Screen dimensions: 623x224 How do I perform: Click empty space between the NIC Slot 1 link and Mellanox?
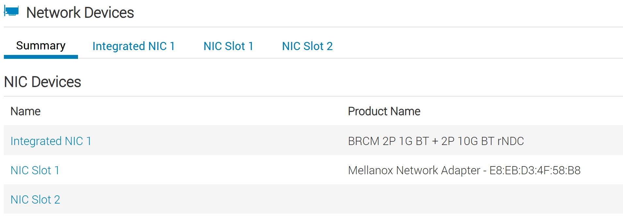202,170
